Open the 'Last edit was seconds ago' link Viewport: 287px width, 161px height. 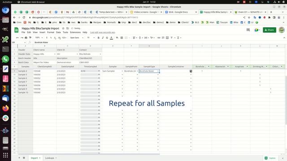click(103, 32)
